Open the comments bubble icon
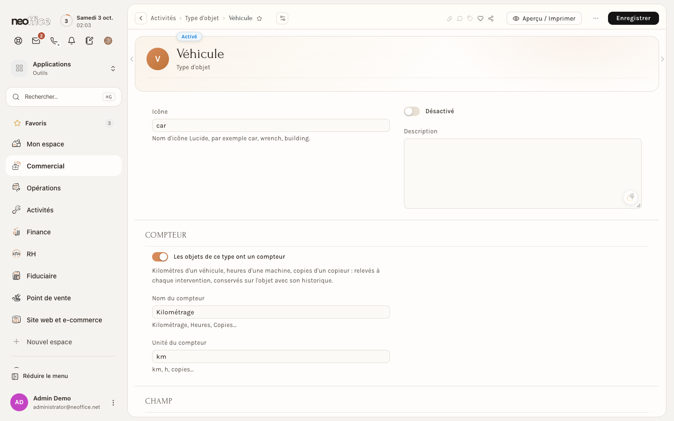The height and width of the screenshot is (421, 674). coord(460,19)
